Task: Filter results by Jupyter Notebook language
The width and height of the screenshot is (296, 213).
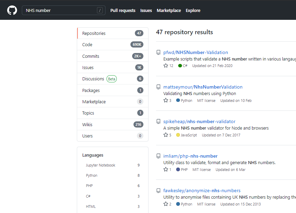Action: coord(113,165)
